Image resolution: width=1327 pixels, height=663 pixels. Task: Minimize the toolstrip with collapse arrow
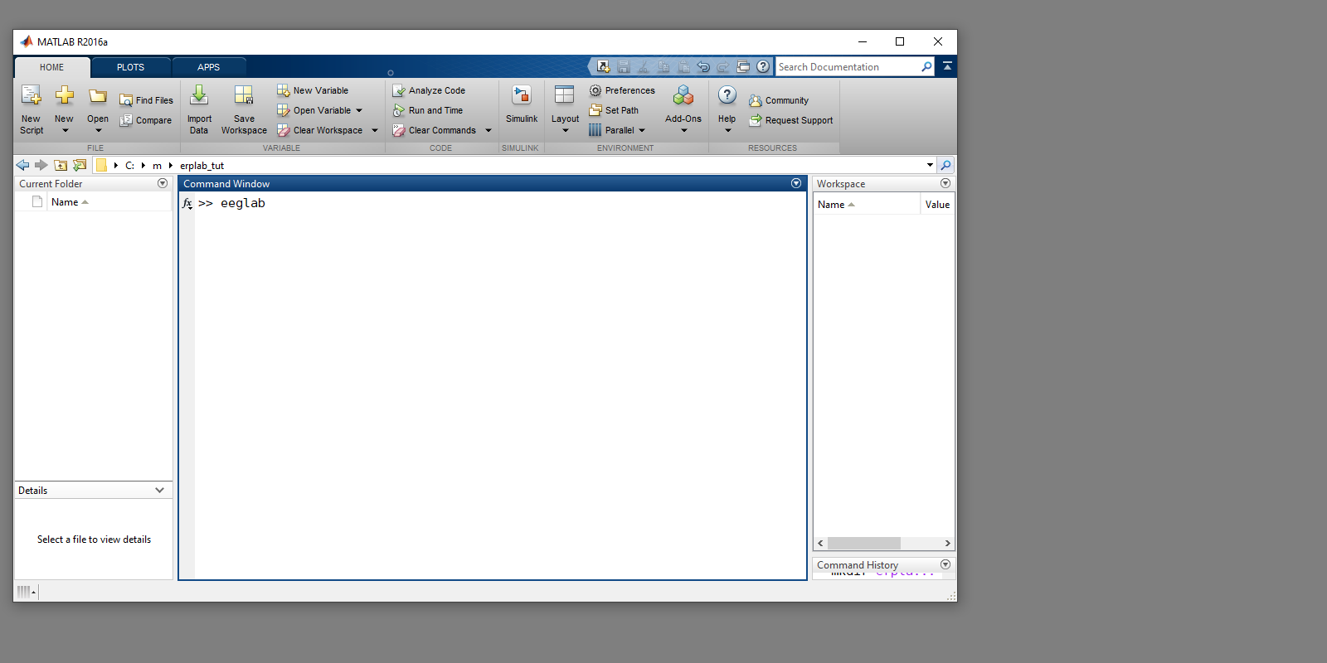pos(947,66)
